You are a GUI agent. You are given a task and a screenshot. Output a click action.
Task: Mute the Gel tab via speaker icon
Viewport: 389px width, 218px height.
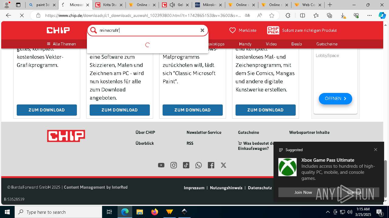pos(173,5)
